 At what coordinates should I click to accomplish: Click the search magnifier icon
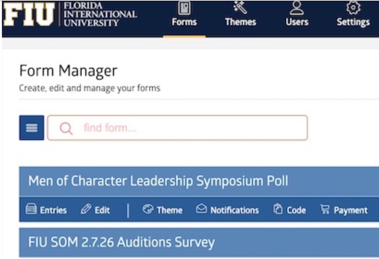coord(66,128)
